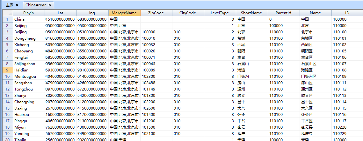Click the Pinyin cell 'Yanqing'
The width and height of the screenshot is (363, 141).
29,134
